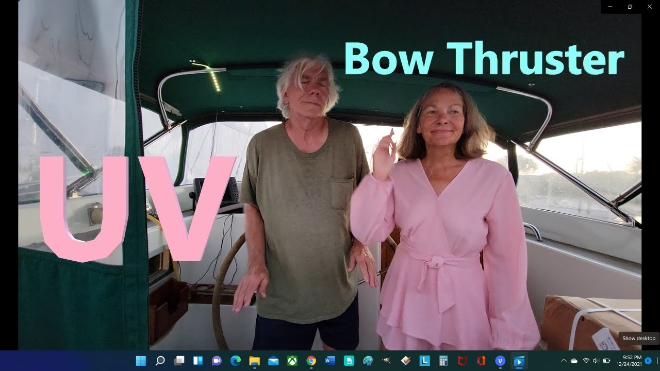660x371 pixels.
Task: Launch the Office app icon
Action: coord(481,361)
